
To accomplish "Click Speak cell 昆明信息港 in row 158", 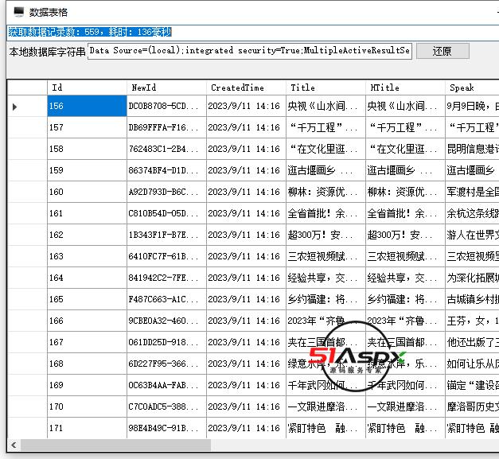I will click(x=472, y=149).
